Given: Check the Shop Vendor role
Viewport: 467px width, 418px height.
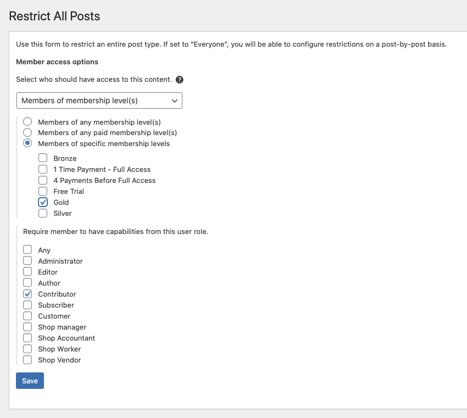Looking at the screenshot, I should (x=27, y=360).
